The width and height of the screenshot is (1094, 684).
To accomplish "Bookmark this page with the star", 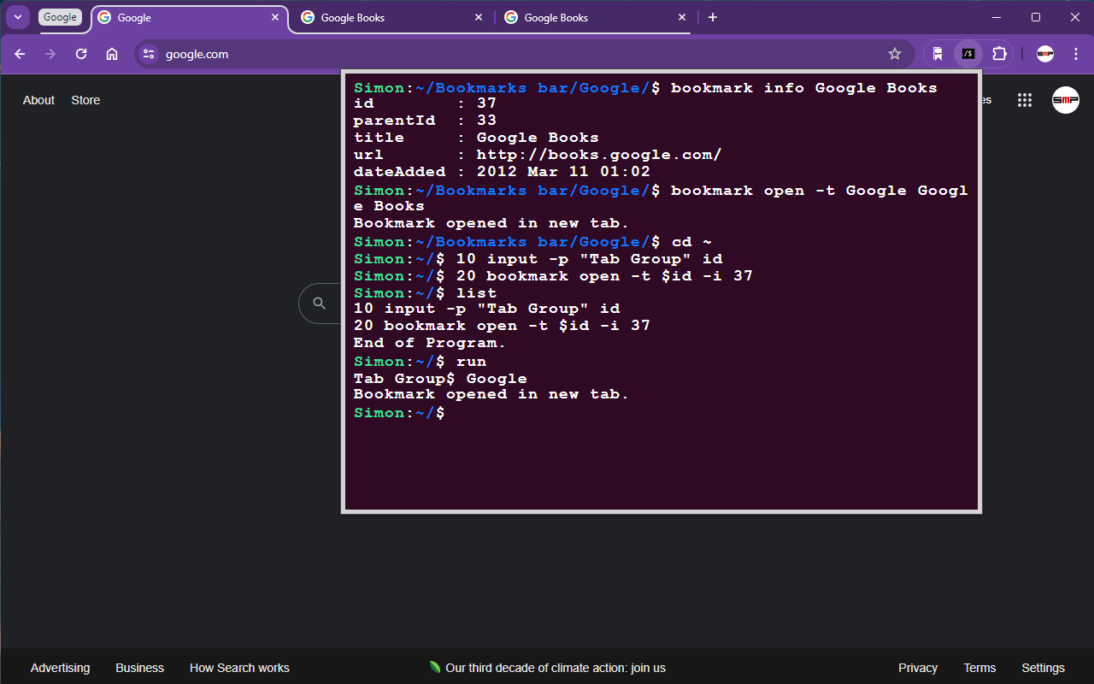I will [895, 54].
